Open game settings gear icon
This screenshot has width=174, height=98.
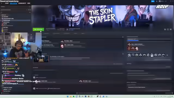point(165,29)
